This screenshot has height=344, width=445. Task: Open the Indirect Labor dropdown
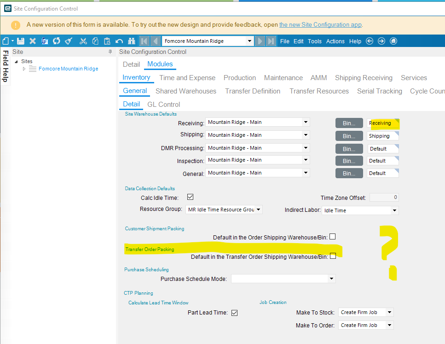click(394, 210)
